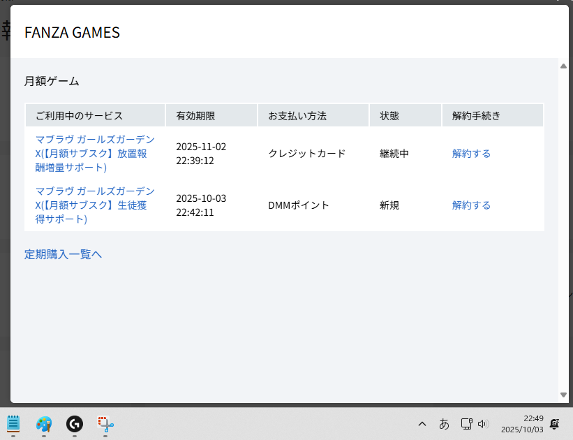Click the scrollbar up arrow
The image size is (573, 440).
pos(563,66)
